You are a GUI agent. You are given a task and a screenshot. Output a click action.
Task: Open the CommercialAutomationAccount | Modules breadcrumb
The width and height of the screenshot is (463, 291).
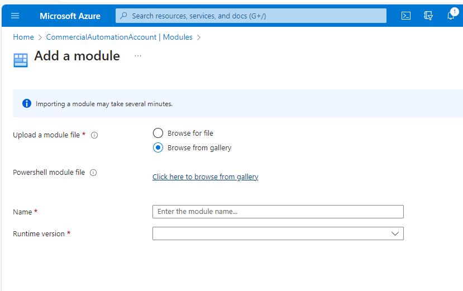(120, 37)
